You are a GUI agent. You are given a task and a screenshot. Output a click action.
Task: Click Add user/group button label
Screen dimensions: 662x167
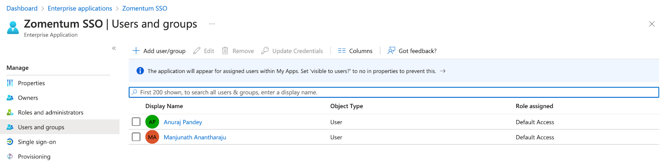[x=164, y=51]
